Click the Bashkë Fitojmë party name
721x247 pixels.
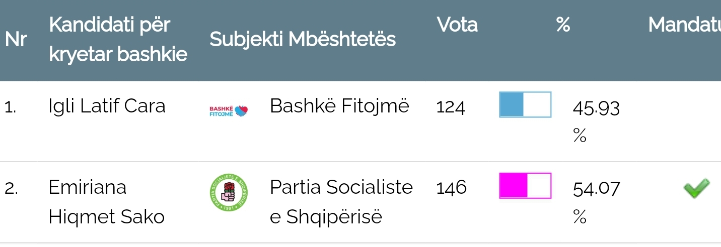(339, 106)
